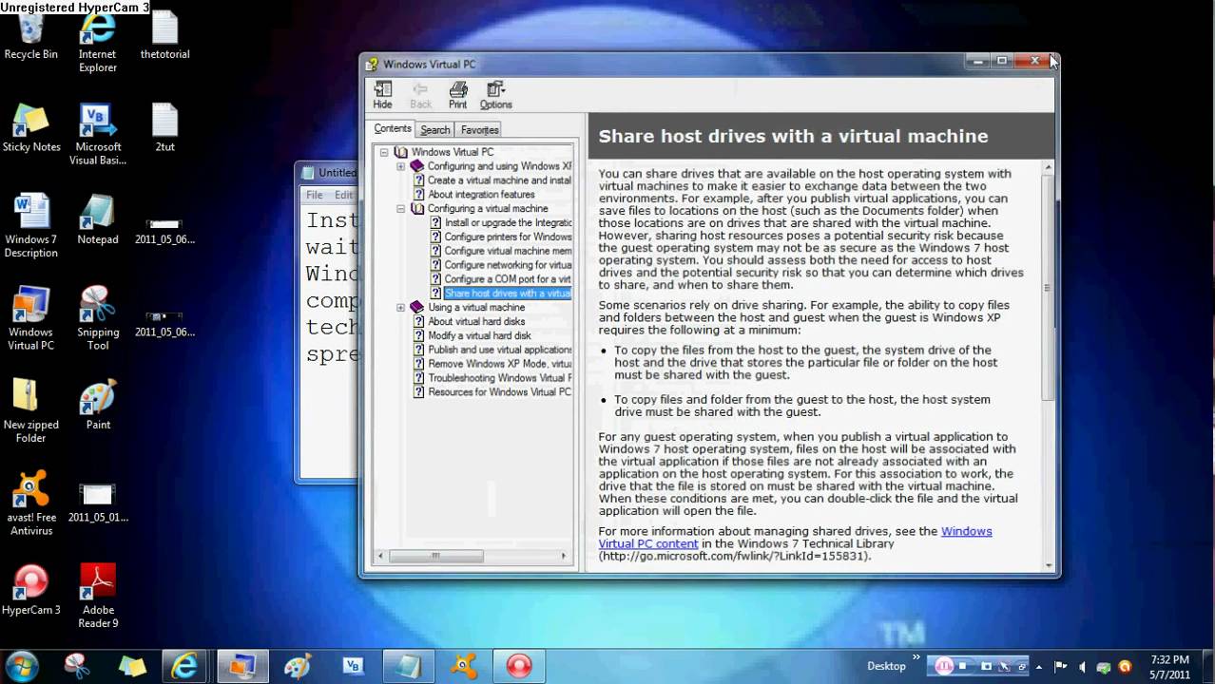The image size is (1215, 684).
Task: Open the File menu in Notepad window
Action: [x=315, y=195]
